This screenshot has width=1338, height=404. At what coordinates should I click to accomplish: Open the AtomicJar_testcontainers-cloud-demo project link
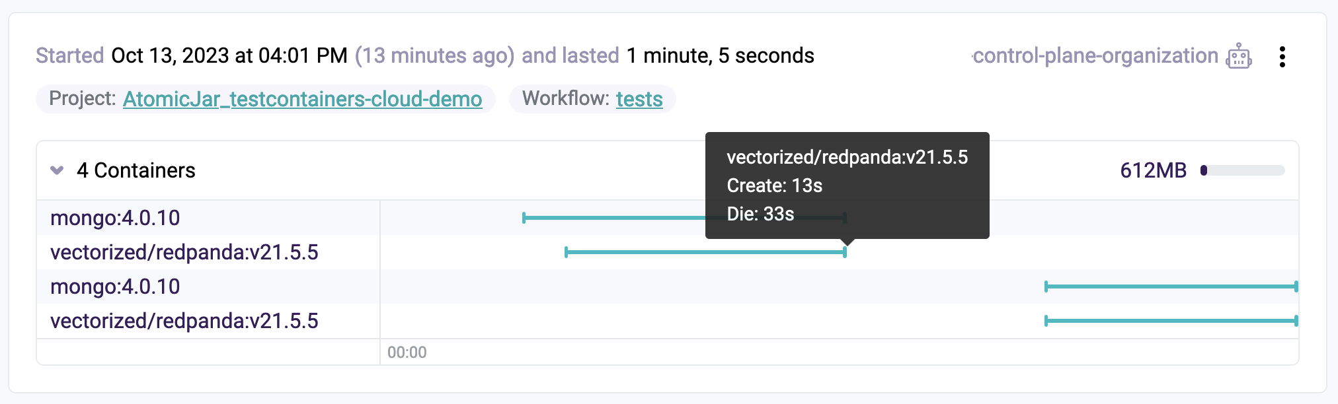pyautogui.click(x=304, y=100)
